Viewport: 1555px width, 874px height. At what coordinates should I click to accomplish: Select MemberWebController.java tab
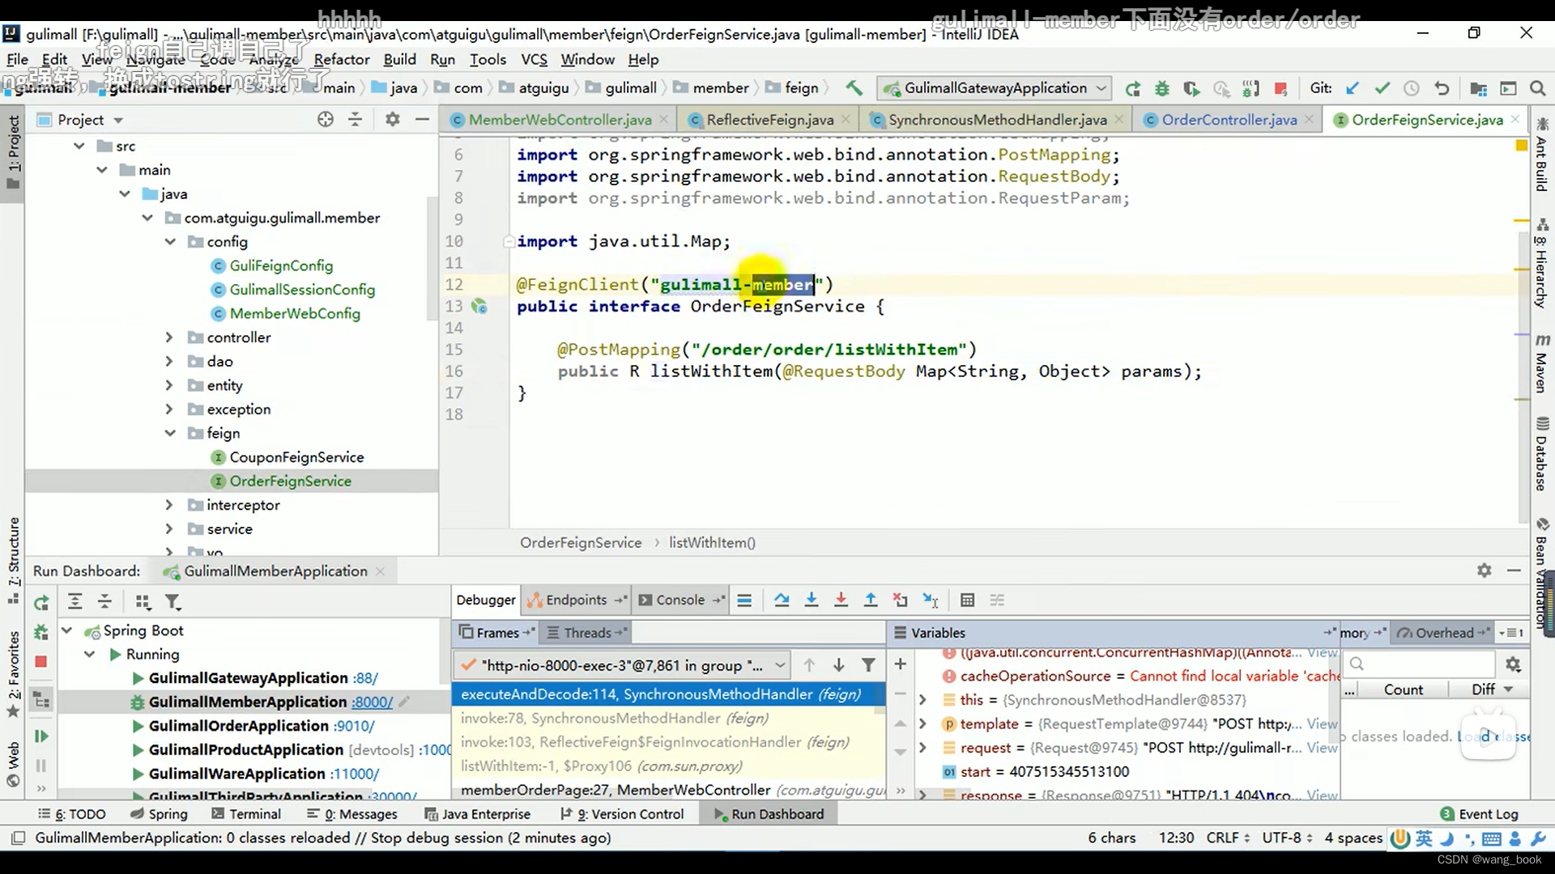[560, 118]
